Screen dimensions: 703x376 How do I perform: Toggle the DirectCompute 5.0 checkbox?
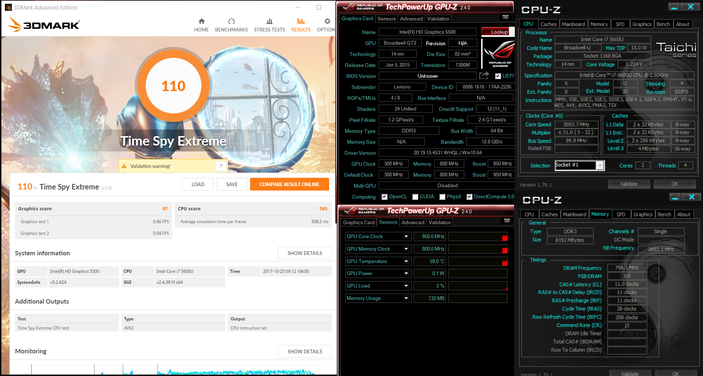pos(469,197)
